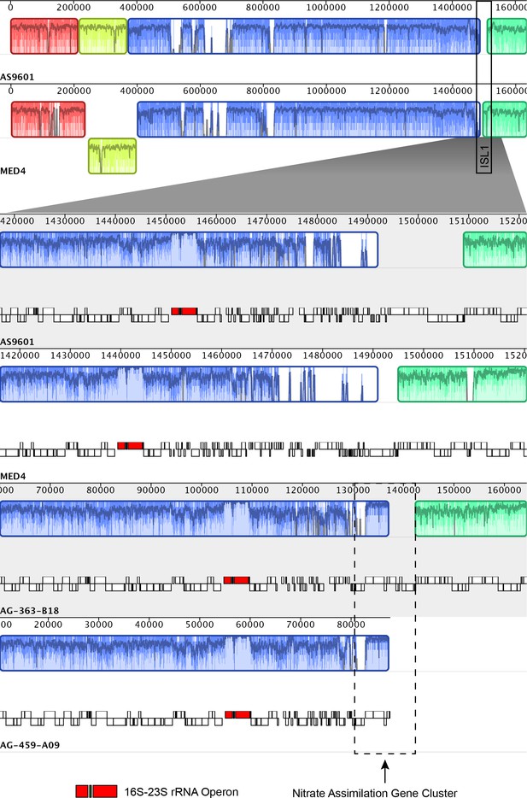This screenshot has height=798, width=527.
Task: Click the 'Nitrate Assimilation Gene Cluster' label
Action: [x=374, y=792]
